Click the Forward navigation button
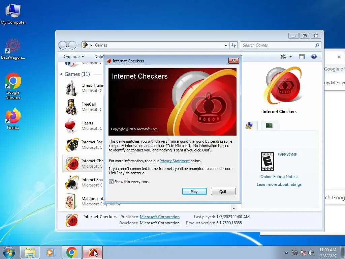Screen dimensions: 345x259 (72, 46)
